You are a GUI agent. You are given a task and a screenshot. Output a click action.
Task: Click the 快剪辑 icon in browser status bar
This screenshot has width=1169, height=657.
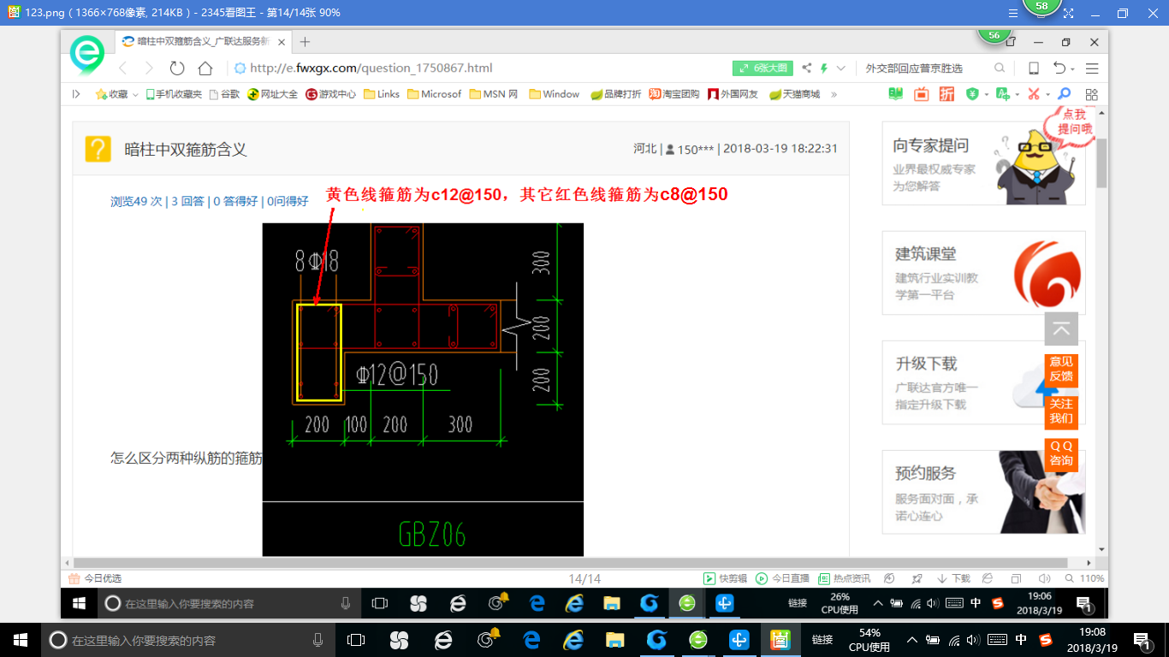point(709,578)
